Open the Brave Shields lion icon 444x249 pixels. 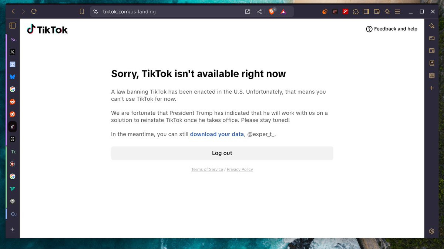coord(271,12)
